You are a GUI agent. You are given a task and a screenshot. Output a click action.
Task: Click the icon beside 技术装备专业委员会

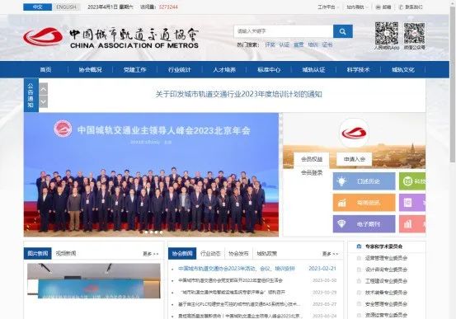pos(359,293)
